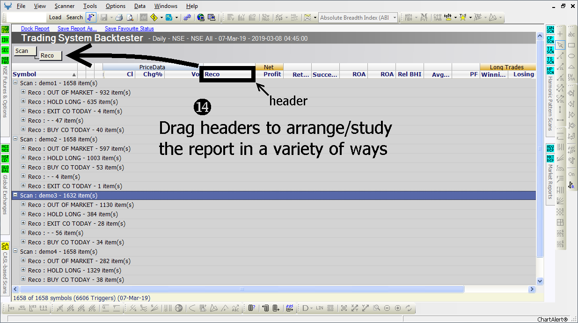Open the MKT REP report icon

tap(550, 159)
